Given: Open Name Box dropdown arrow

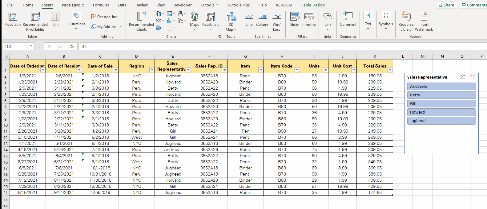Looking at the screenshot, I should tap(31, 46).
